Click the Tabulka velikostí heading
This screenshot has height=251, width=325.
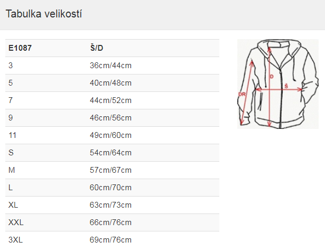(x=44, y=14)
